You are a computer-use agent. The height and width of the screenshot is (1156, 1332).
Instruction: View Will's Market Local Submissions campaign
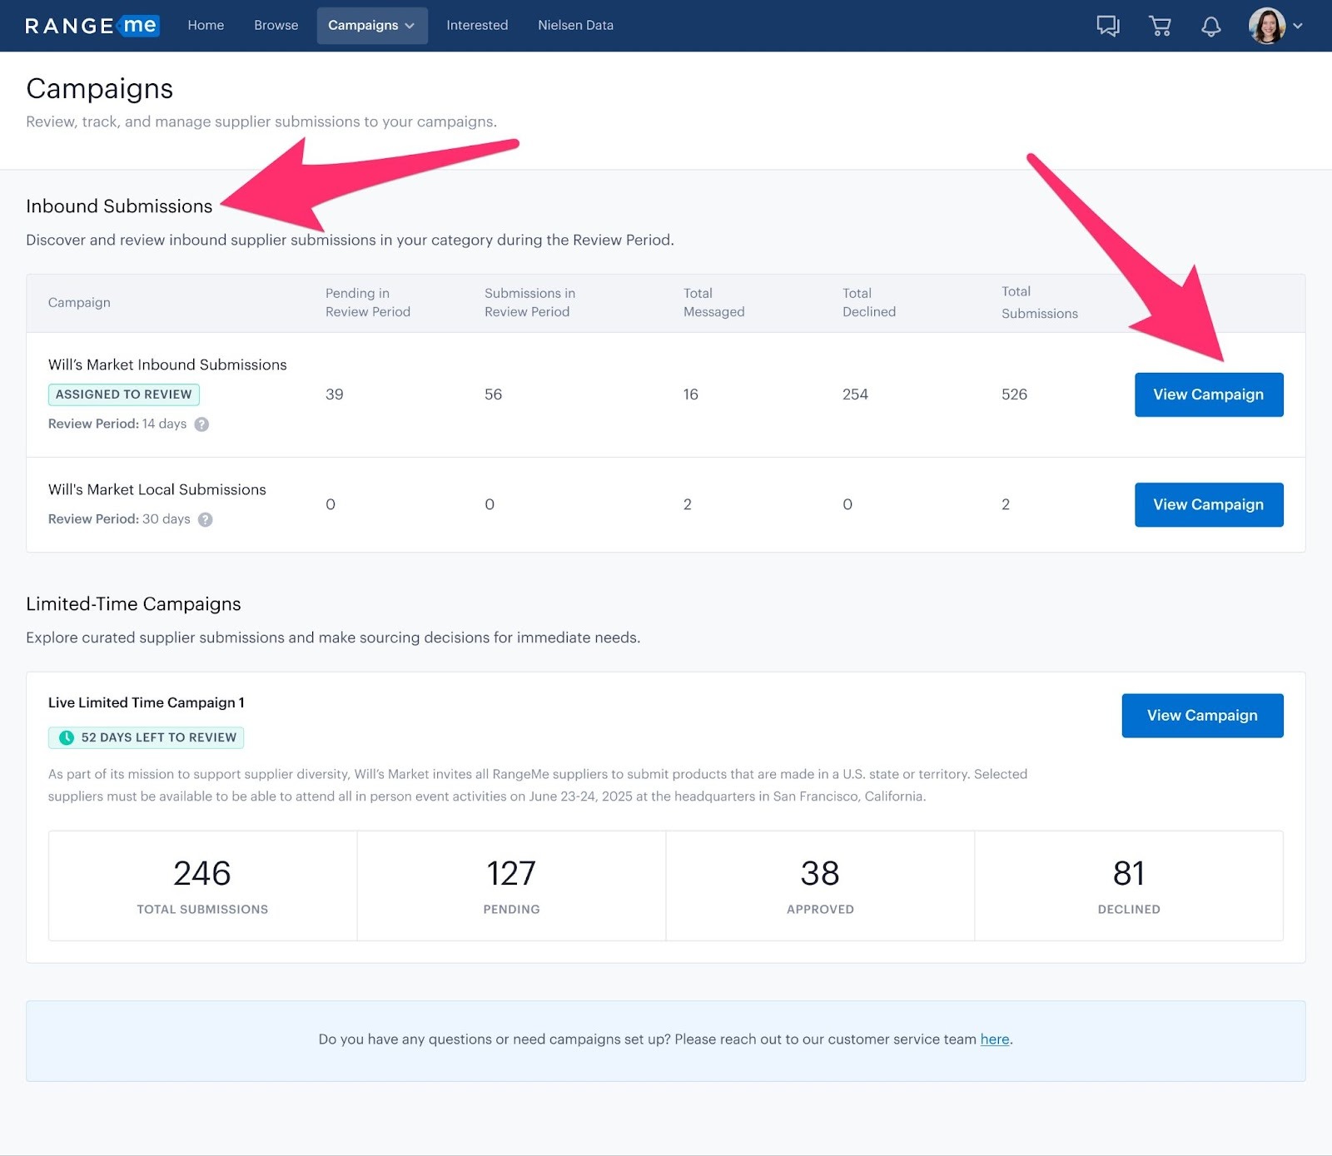tap(1208, 504)
